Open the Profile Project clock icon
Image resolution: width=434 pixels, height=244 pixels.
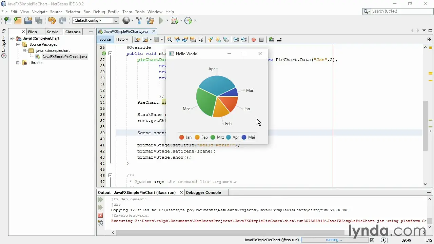(188, 21)
